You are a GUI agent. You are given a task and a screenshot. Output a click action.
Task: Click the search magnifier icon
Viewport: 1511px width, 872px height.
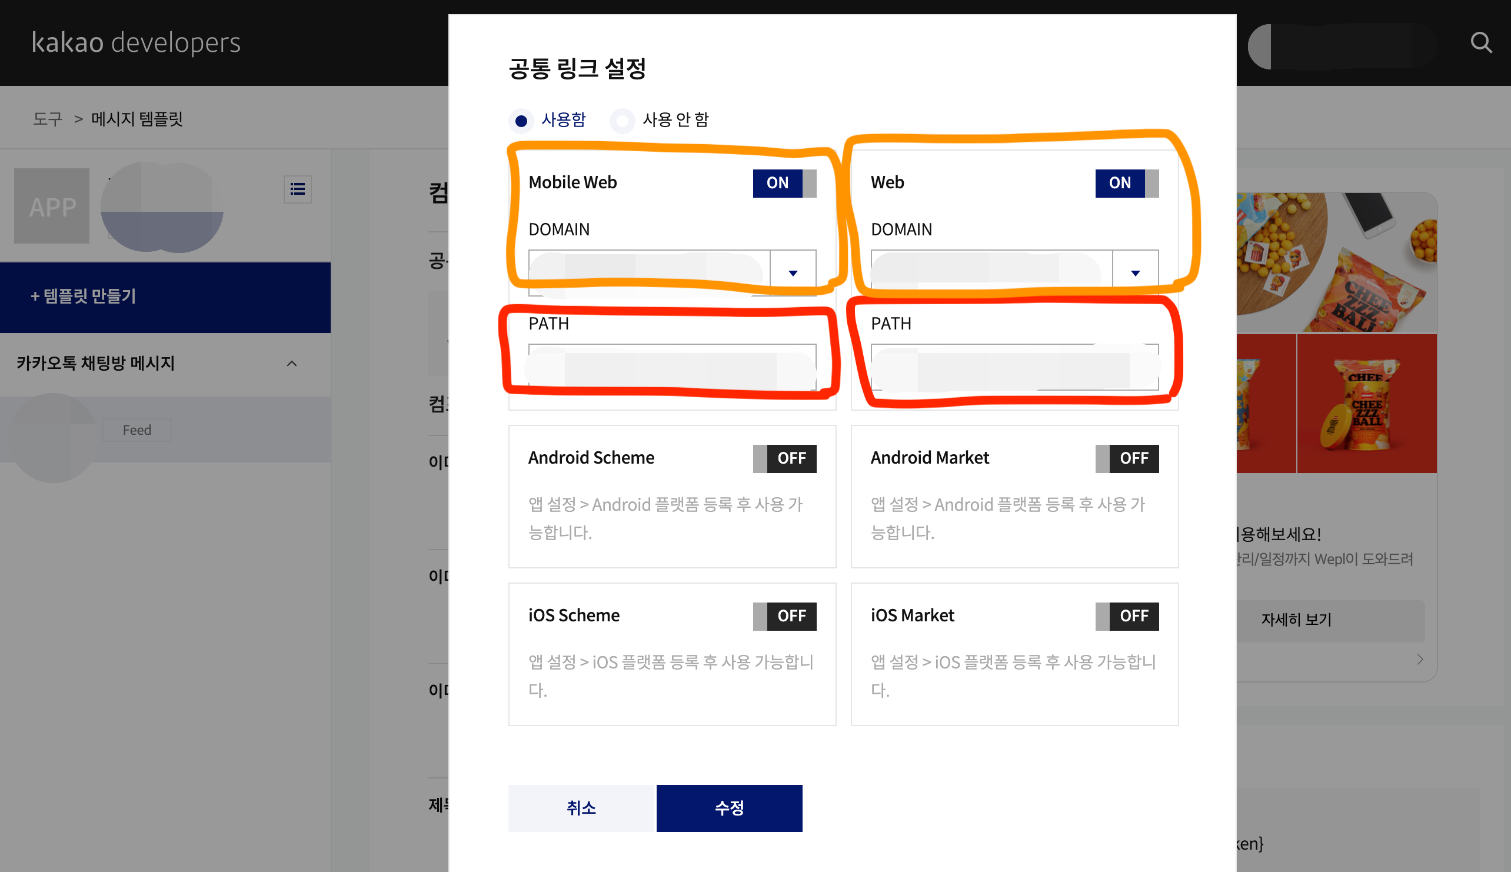[x=1480, y=42]
